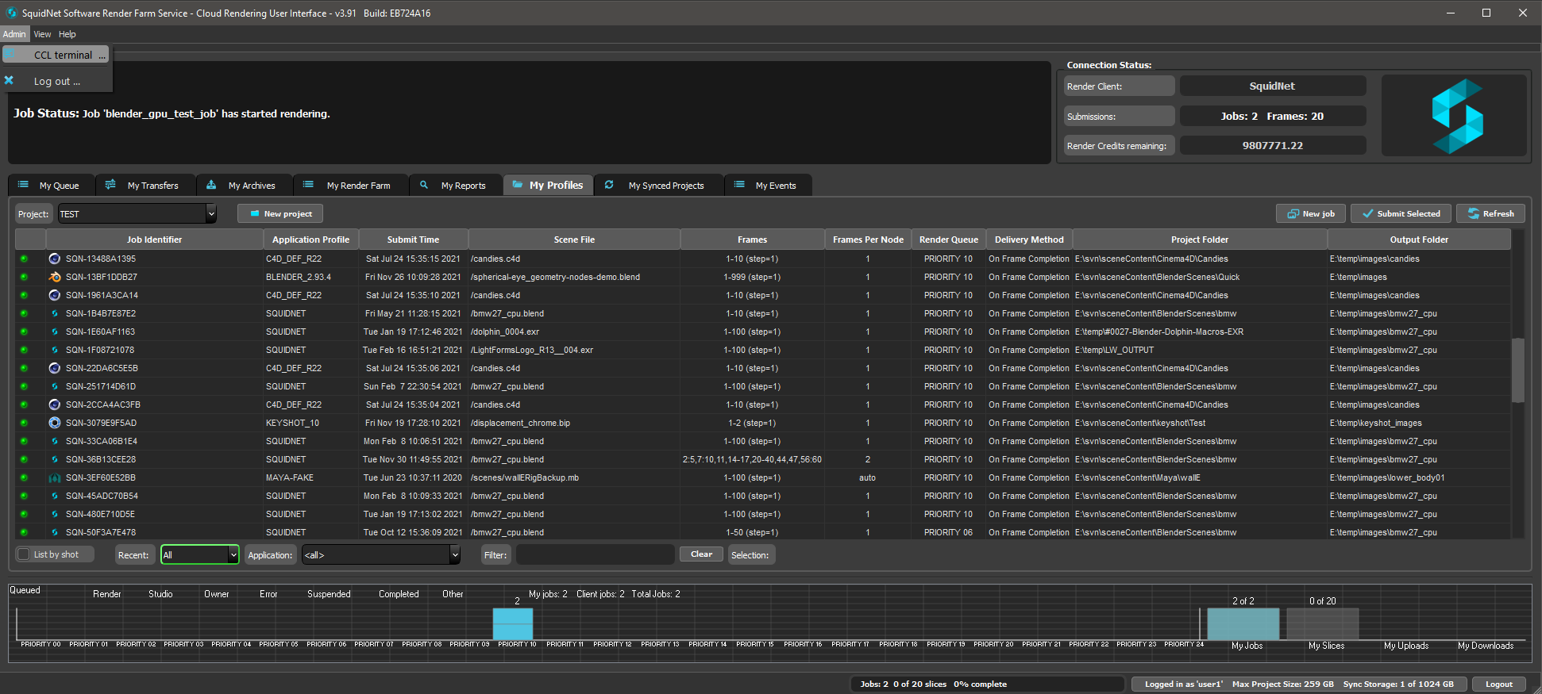Click the Submit Selected button

(1401, 213)
